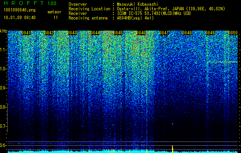The width and height of the screenshot is (241, 153).
Task: Click the tall yellow power spike below 0847
Action: click(172, 149)
